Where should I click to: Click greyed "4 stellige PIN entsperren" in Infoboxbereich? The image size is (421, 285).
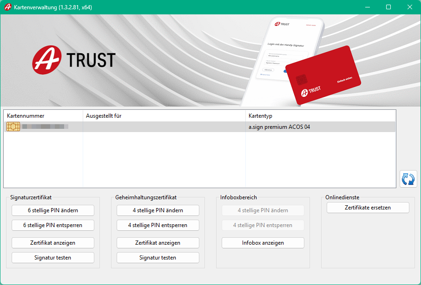(263, 225)
